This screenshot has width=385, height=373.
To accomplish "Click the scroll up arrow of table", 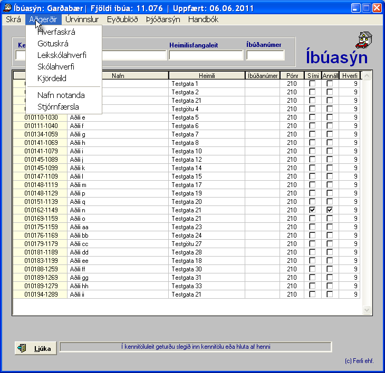I will coord(367,76).
